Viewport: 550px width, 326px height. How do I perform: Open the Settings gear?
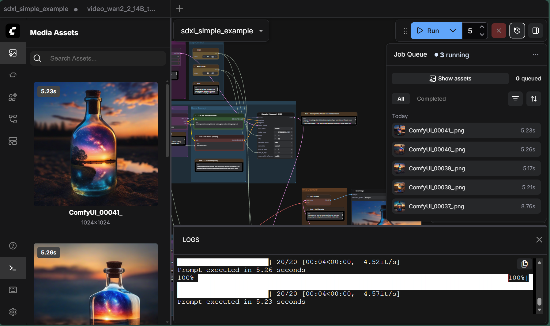pyautogui.click(x=13, y=312)
